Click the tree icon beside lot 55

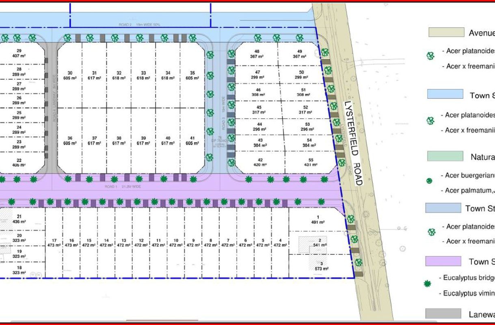[342, 162]
